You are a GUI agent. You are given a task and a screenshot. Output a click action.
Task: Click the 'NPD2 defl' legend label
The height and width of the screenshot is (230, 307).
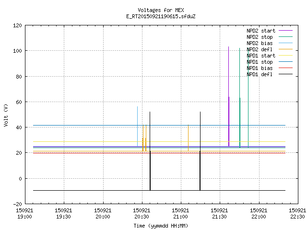tap(260, 49)
